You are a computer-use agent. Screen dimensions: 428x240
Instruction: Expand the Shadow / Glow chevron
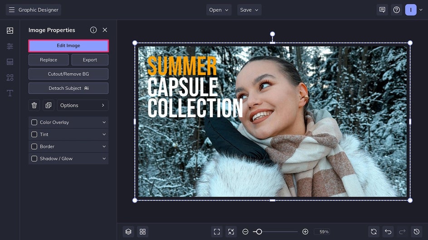(104, 158)
